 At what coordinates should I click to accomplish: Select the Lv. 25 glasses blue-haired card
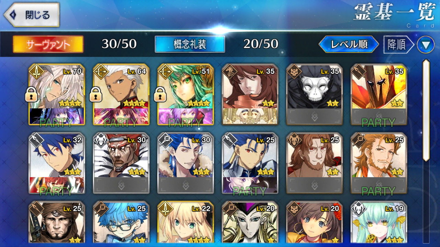[x=121, y=222]
